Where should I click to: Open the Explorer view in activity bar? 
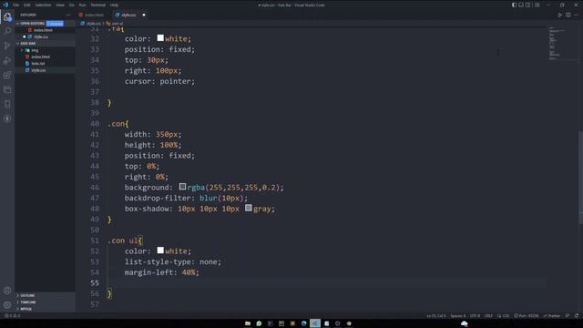[x=7, y=16]
